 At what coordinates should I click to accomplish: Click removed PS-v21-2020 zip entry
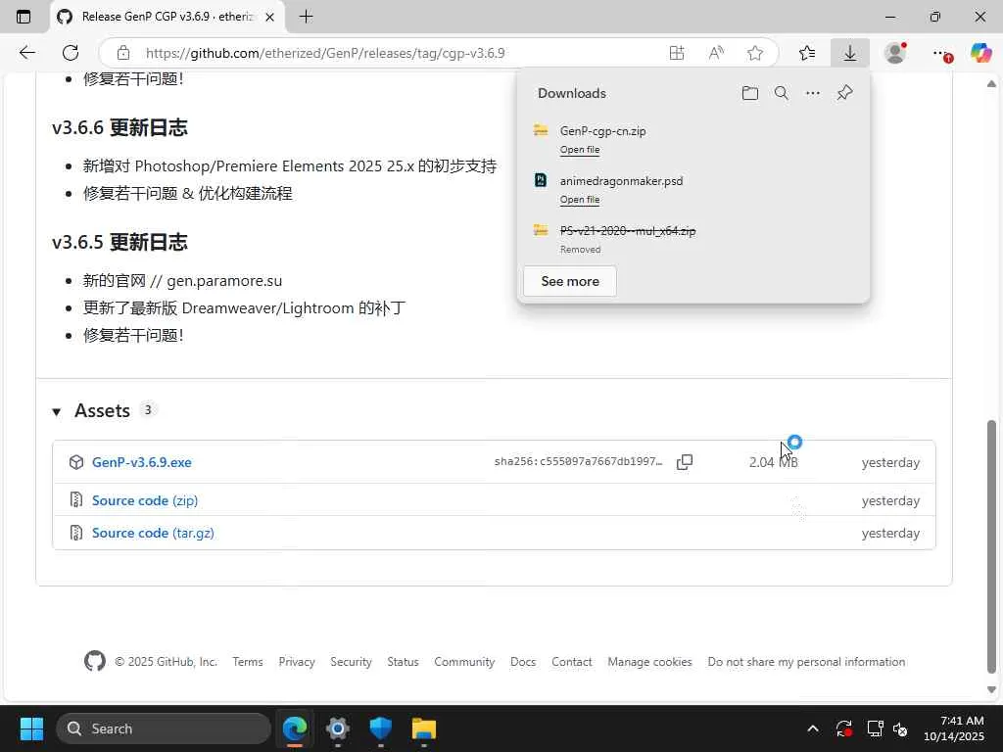(x=628, y=231)
